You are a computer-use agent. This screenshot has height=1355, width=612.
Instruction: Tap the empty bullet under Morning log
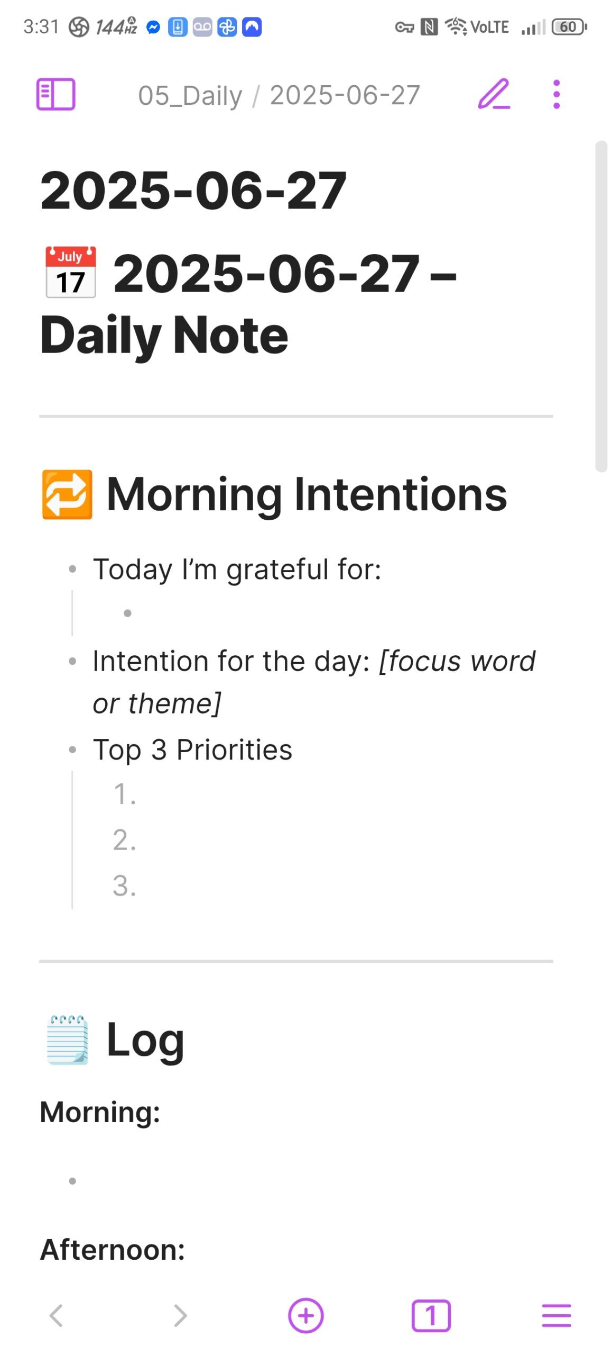[73, 1181]
